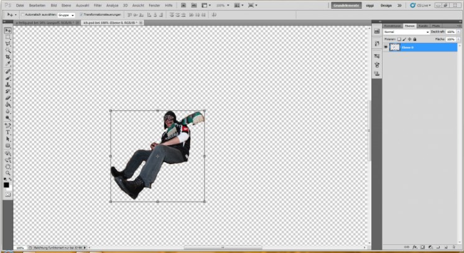Select the Text tool in the toolbox

(x=8, y=132)
